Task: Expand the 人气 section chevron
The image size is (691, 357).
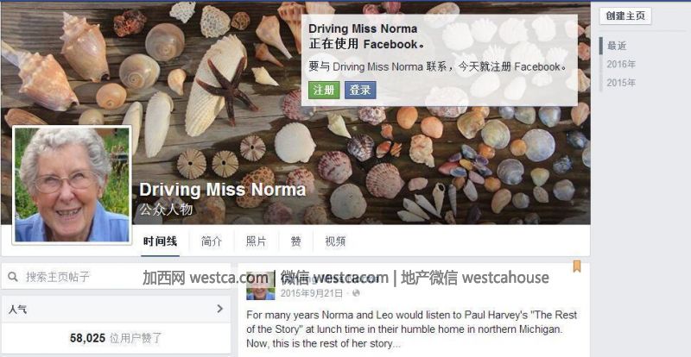Action: point(220,309)
